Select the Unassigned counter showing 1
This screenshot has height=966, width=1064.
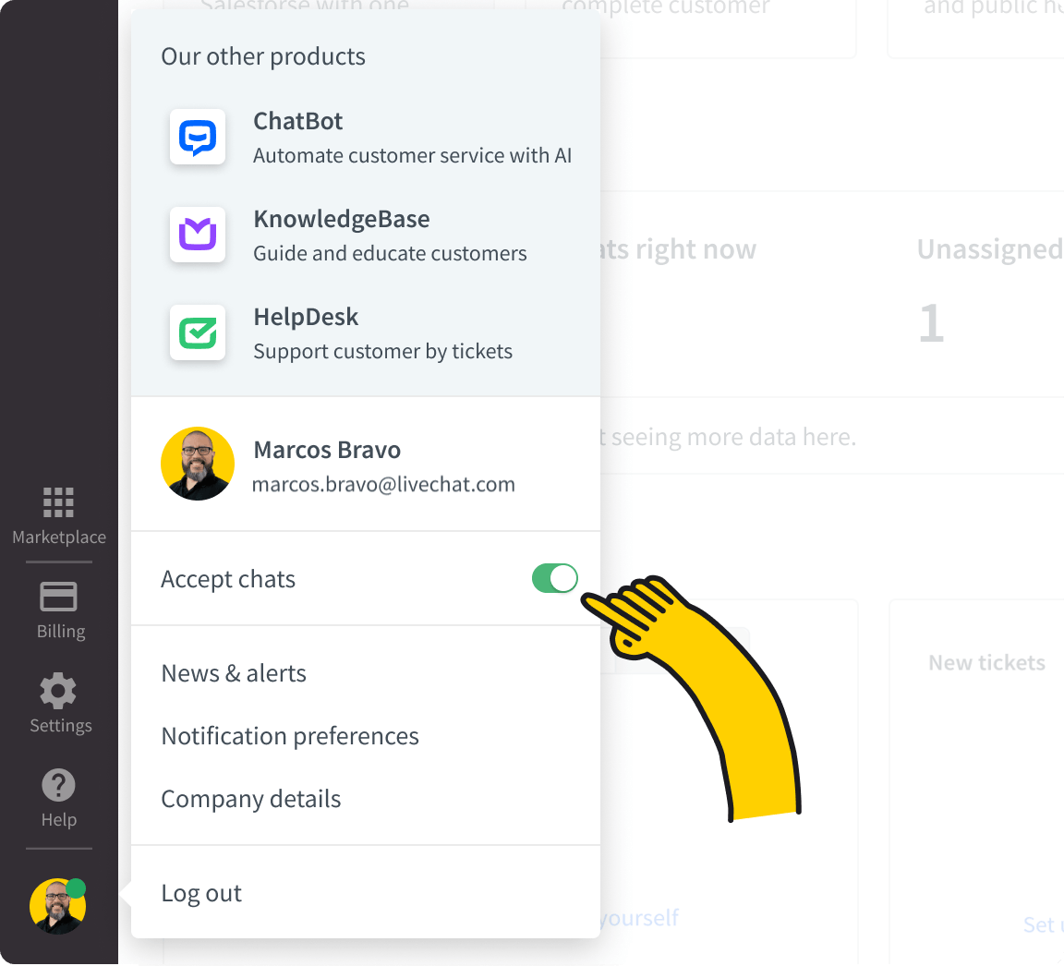click(931, 323)
